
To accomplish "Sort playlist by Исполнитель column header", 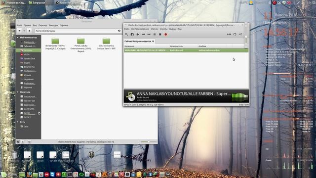I will [x=183, y=46].
